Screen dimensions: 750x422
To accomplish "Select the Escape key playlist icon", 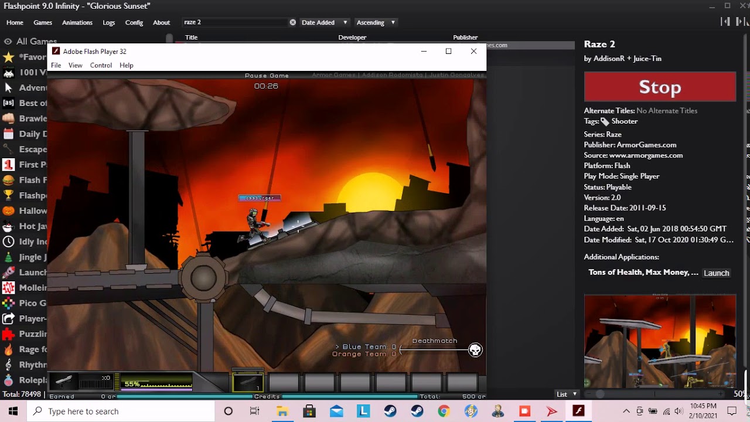I will coord(8,149).
